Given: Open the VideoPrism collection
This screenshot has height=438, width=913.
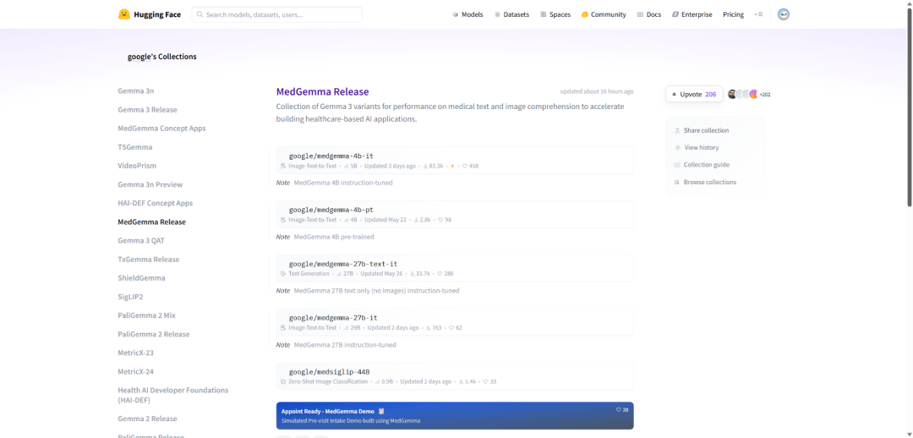Looking at the screenshot, I should [x=137, y=166].
